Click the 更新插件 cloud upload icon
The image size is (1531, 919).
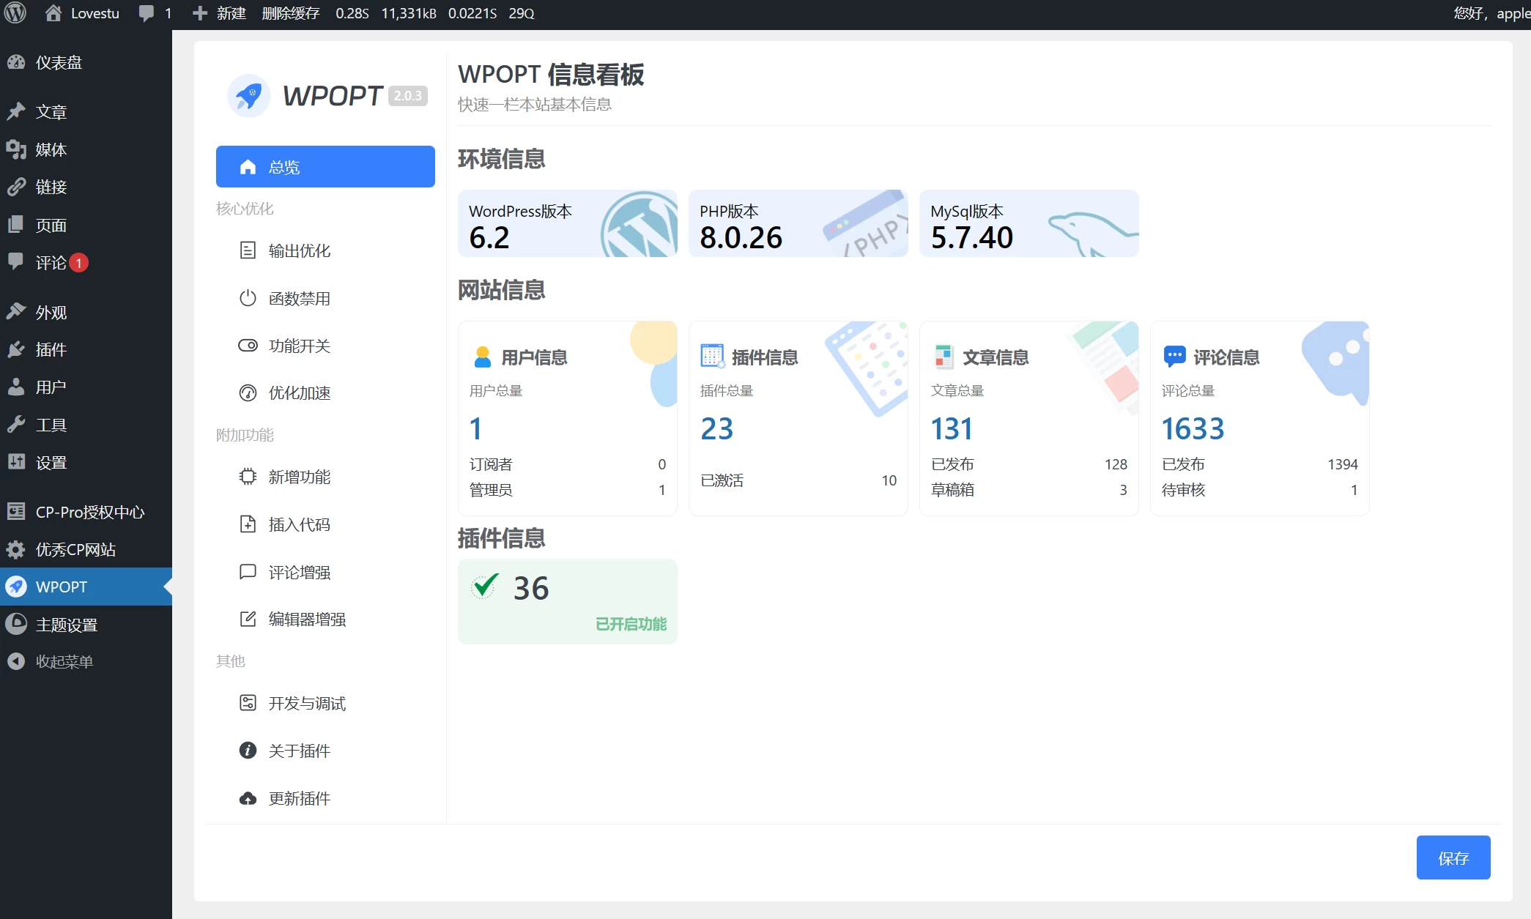point(248,798)
